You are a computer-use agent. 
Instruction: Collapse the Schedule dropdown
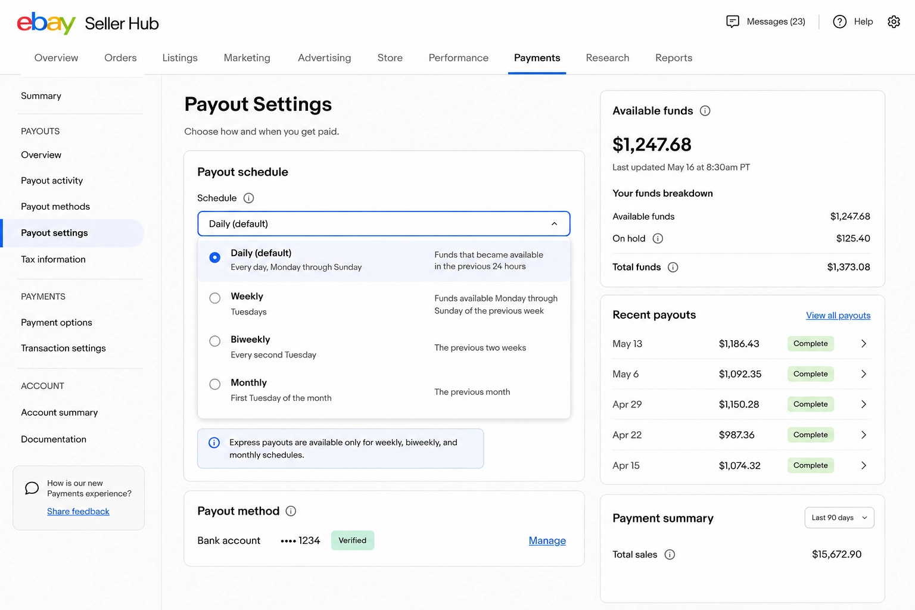pyautogui.click(x=384, y=223)
